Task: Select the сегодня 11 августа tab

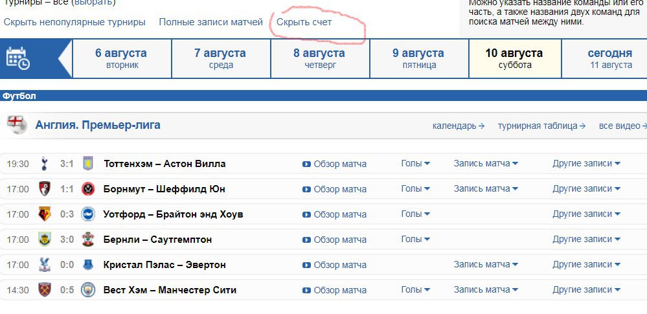Action: pos(604,58)
